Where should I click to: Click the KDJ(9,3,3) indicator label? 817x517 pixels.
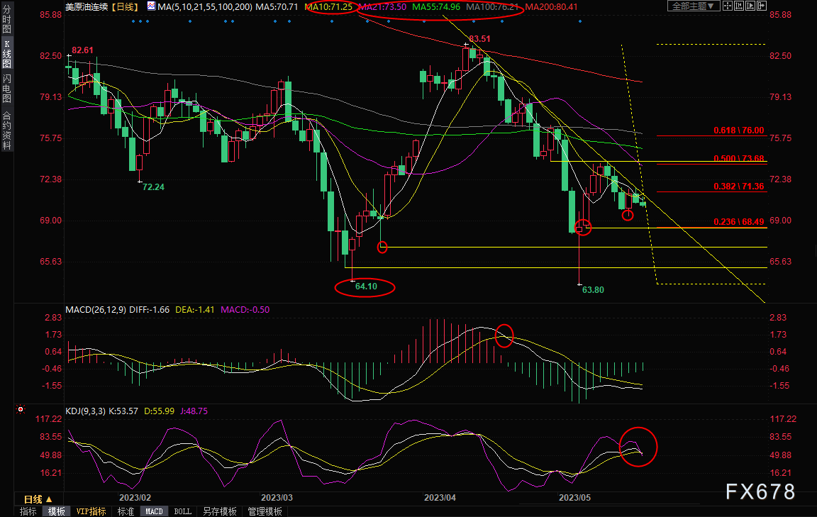pyautogui.click(x=85, y=411)
